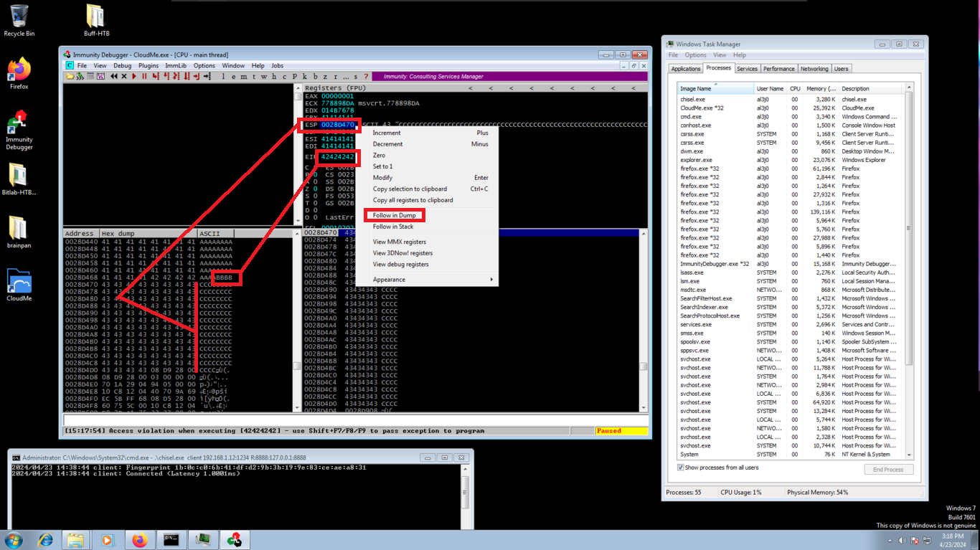Show threads via 't' toolbar button
Image resolution: width=980 pixels, height=550 pixels.
pyautogui.click(x=253, y=76)
